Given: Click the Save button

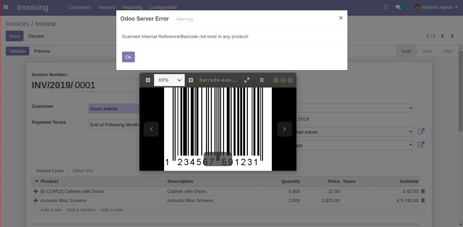Looking at the screenshot, I should (15, 36).
